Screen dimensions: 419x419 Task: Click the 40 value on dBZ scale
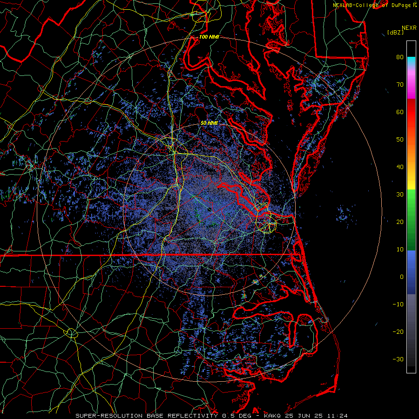point(400,167)
